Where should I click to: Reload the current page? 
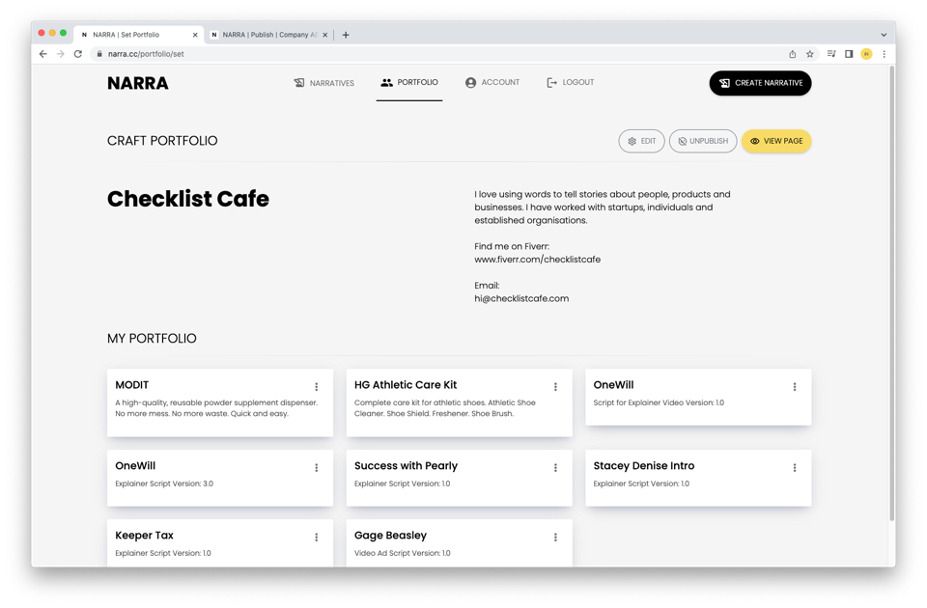point(77,54)
